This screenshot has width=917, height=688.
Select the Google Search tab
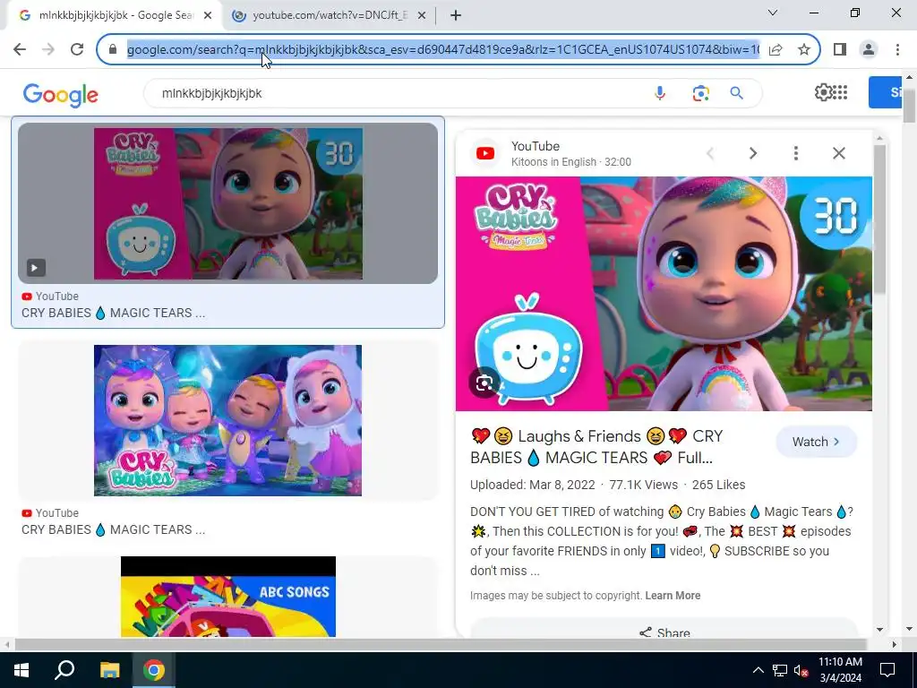115,16
